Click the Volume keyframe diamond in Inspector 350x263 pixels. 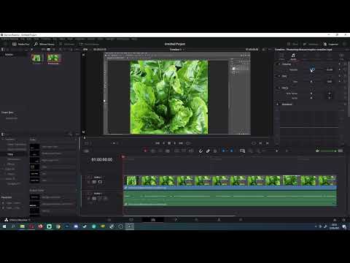[340, 69]
